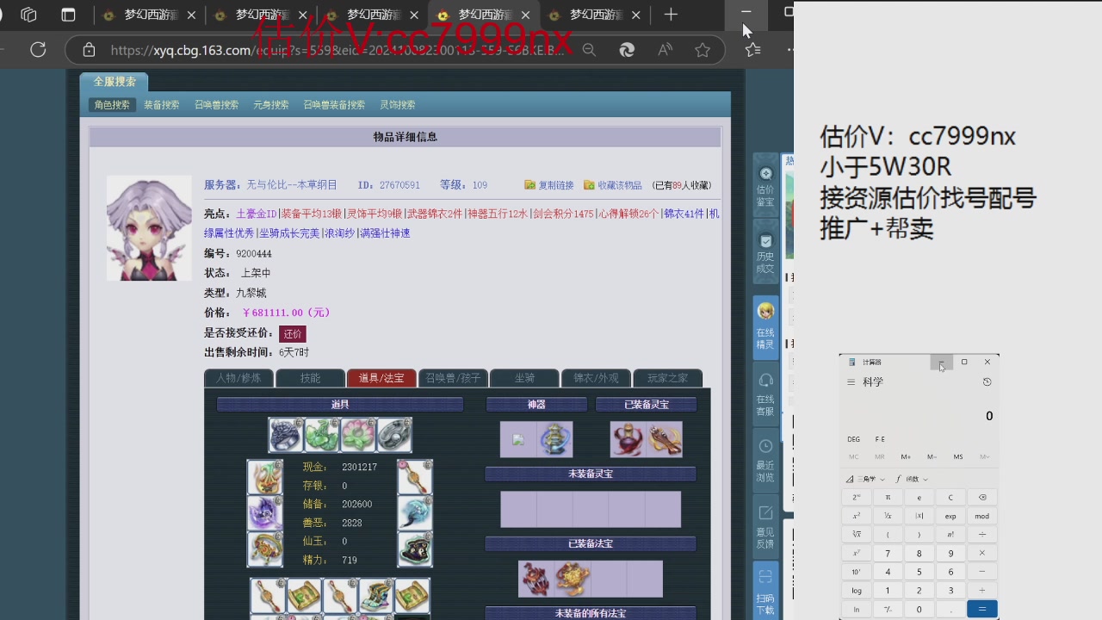Select the 召唤兽搜索 search tab

tap(216, 104)
